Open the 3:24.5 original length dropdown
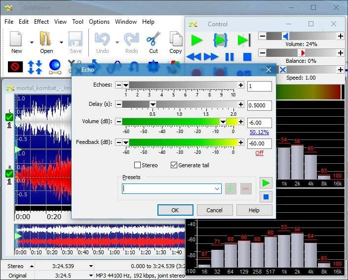The height and width of the screenshot is (280, 348). 91,276
